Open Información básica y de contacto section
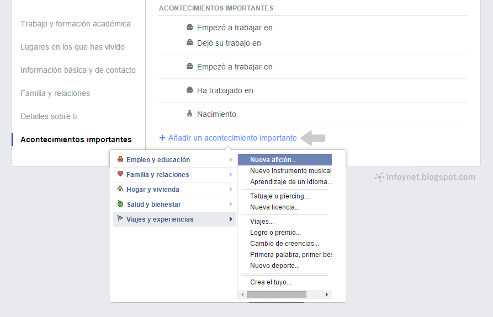The width and height of the screenshot is (493, 317). tap(78, 70)
